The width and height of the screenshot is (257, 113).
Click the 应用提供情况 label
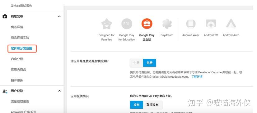coord(80,96)
